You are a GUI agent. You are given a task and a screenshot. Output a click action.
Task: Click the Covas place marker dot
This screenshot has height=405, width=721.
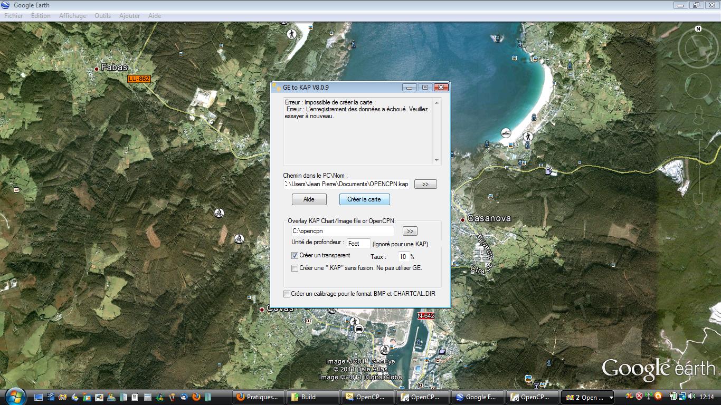261,310
